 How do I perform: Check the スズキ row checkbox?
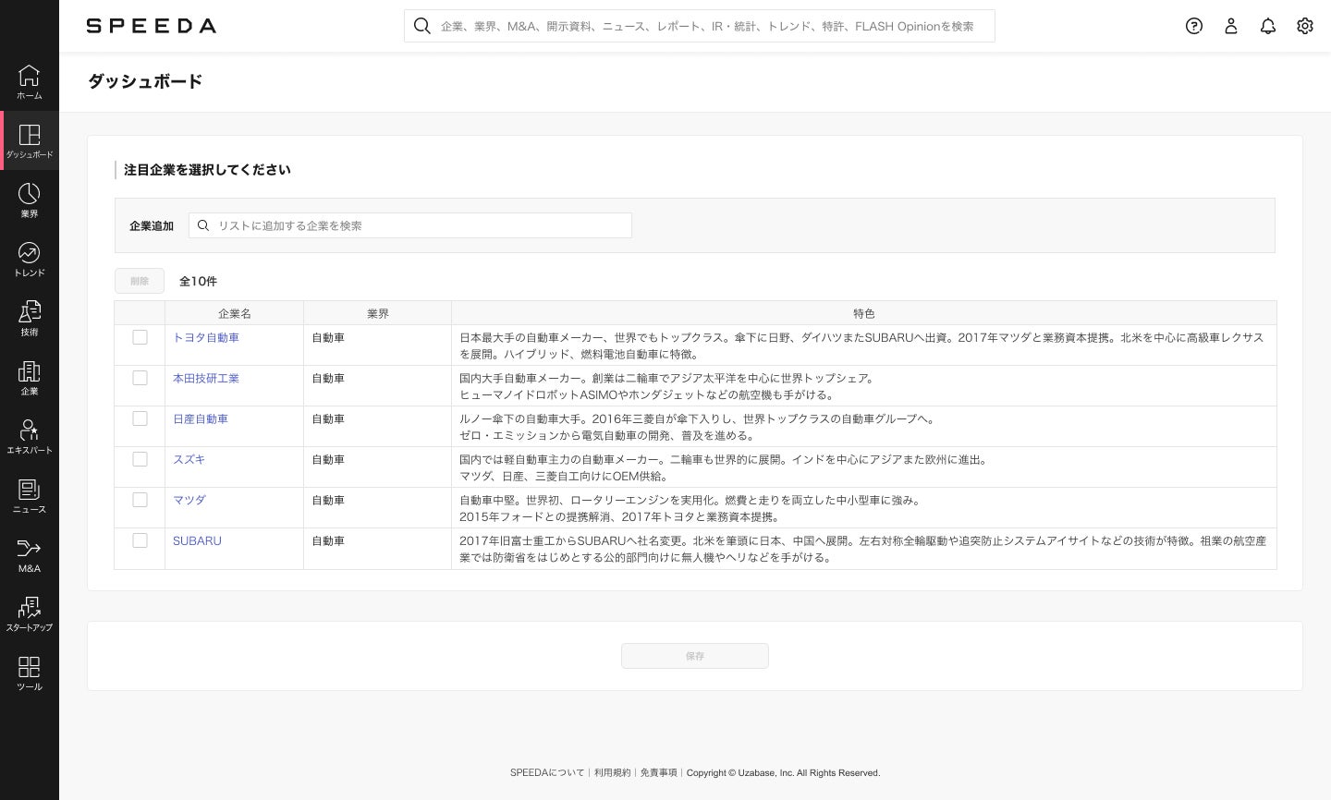point(140,459)
